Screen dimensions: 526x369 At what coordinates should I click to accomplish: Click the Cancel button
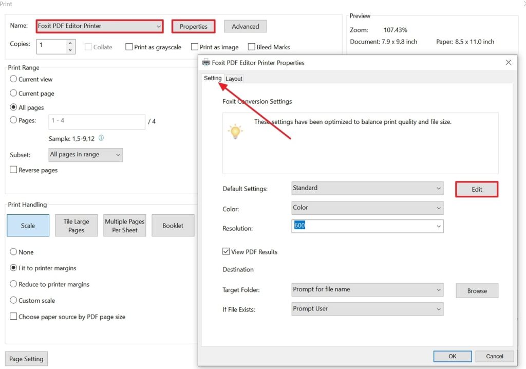pyautogui.click(x=495, y=356)
